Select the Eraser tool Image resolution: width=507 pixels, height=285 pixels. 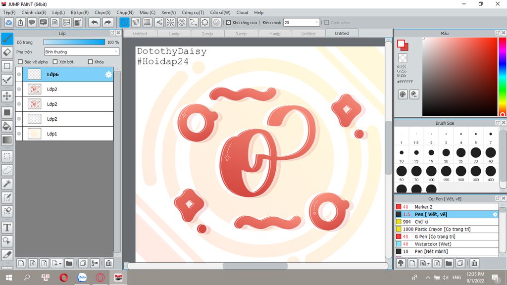[7, 52]
